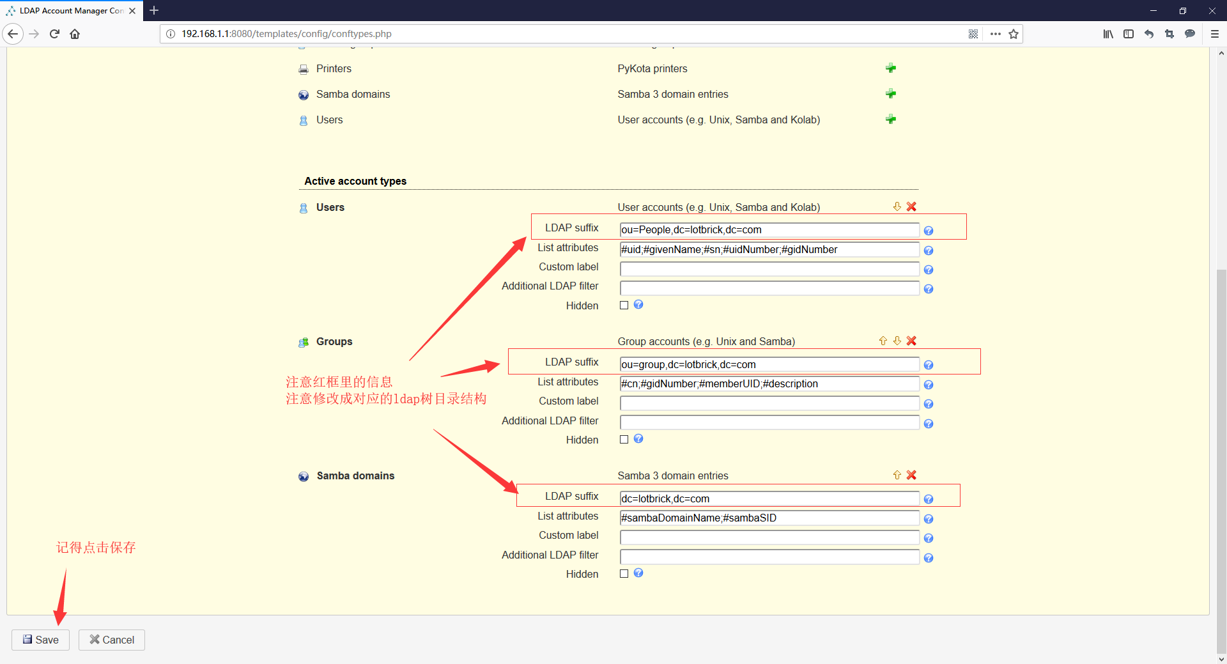
Task: Focus Users Custom label field
Action: point(769,269)
